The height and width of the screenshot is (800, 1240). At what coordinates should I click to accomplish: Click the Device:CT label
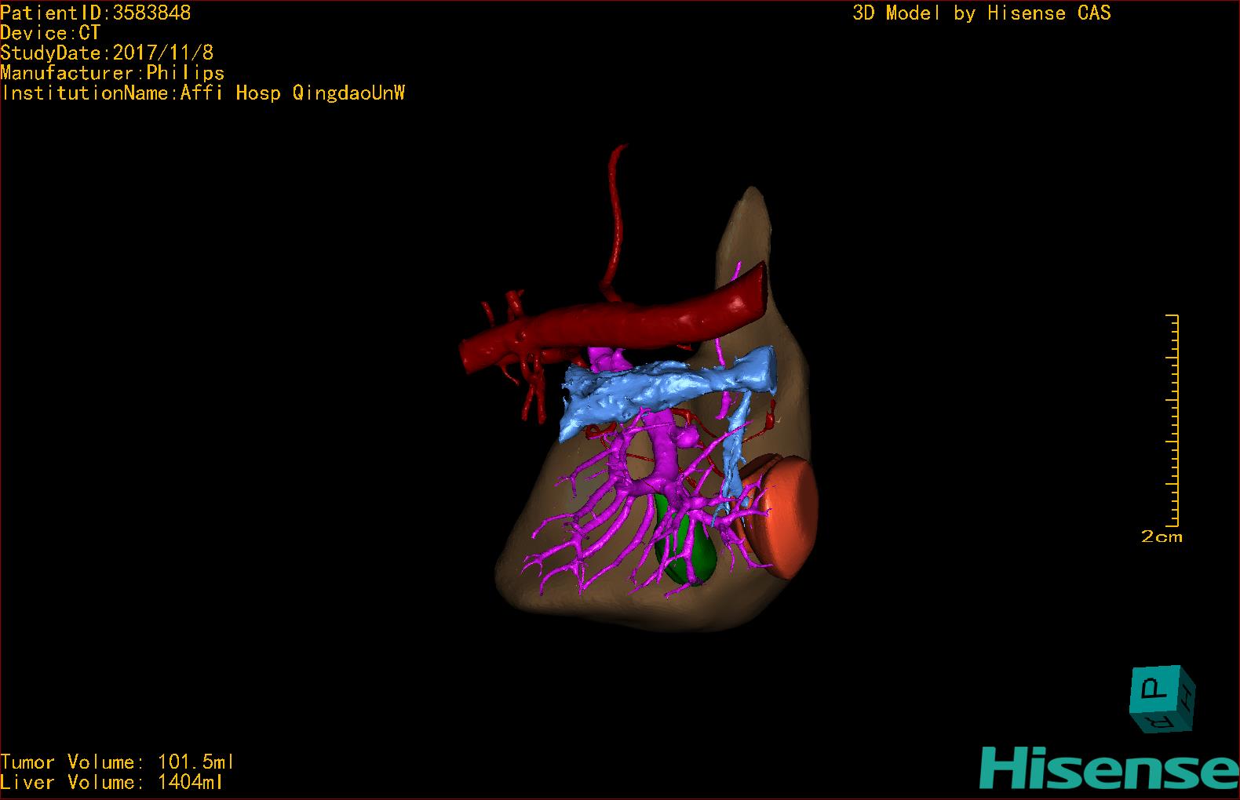click(x=50, y=33)
